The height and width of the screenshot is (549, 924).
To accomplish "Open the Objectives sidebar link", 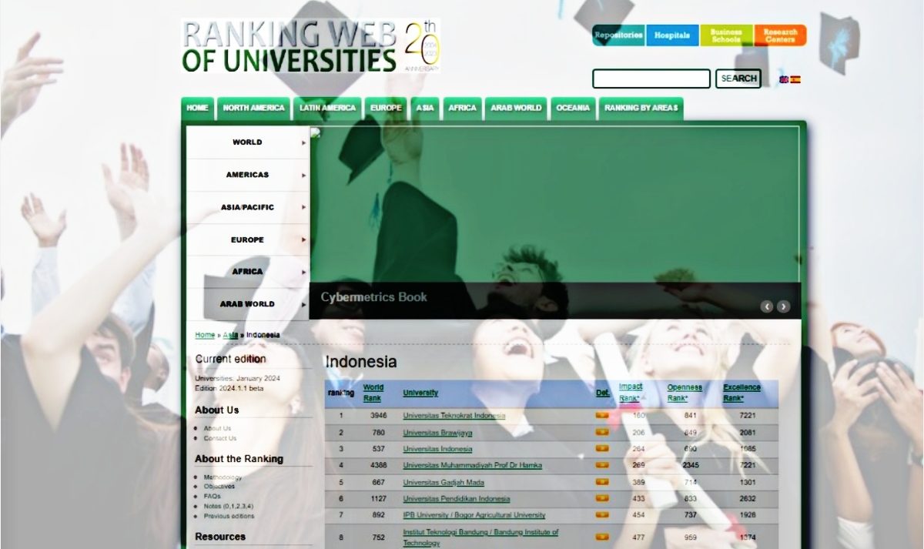I will (219, 487).
